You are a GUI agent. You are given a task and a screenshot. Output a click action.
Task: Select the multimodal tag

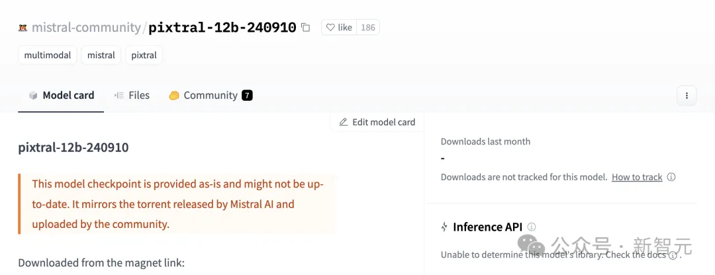pos(48,55)
